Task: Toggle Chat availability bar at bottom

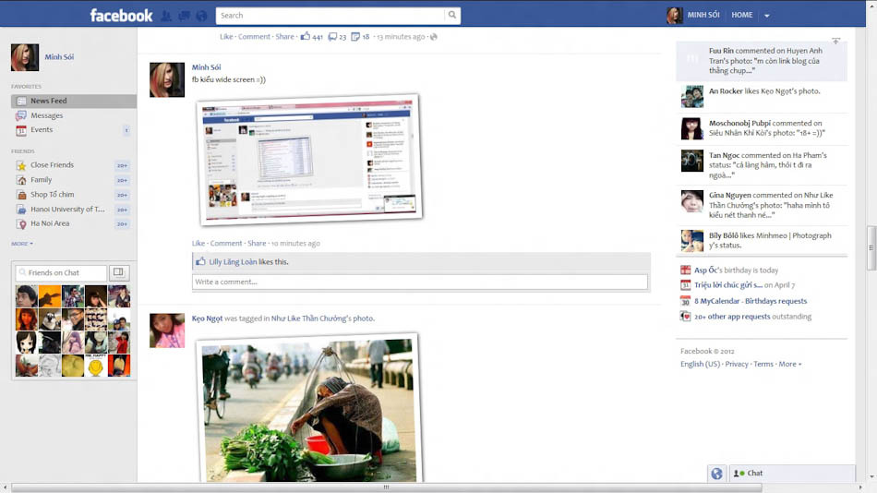Action: 791,474
